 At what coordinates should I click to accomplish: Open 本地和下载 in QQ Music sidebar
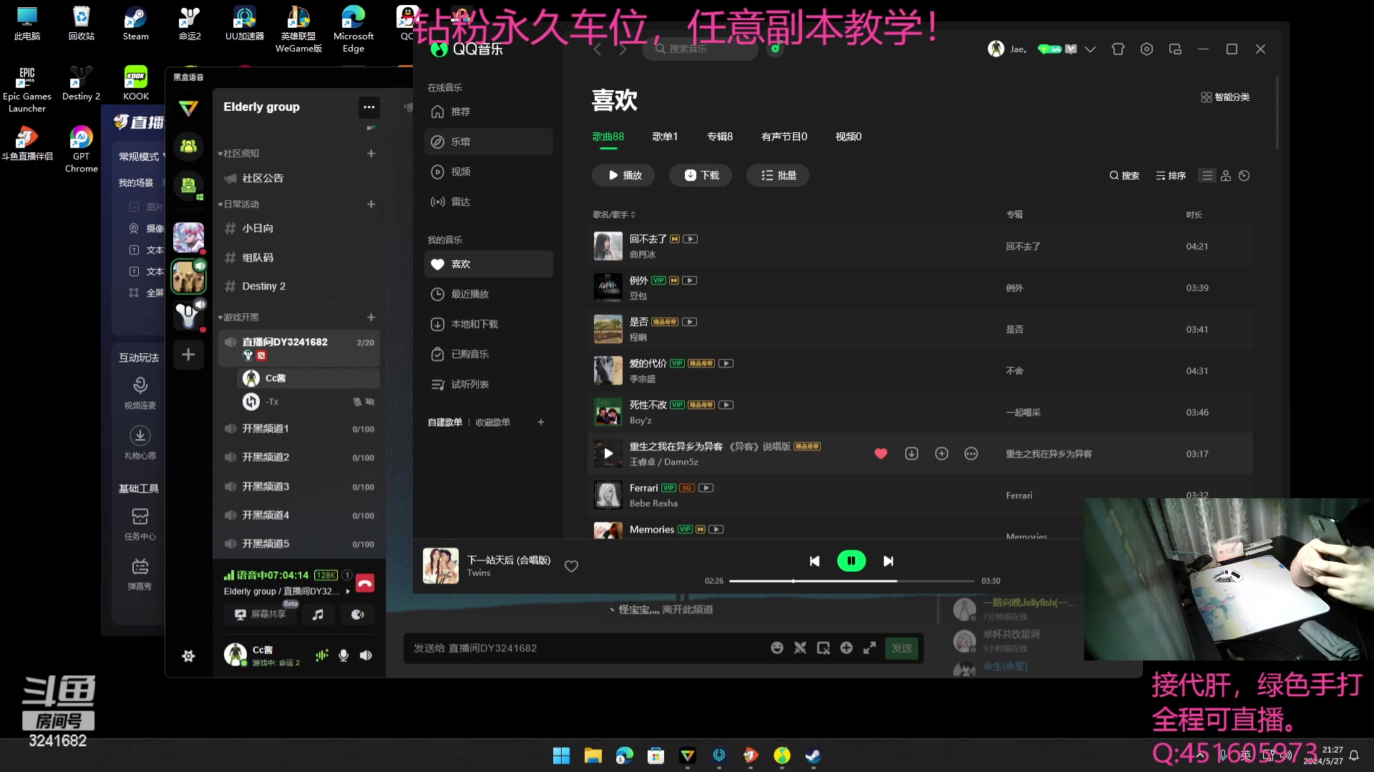[489, 324]
